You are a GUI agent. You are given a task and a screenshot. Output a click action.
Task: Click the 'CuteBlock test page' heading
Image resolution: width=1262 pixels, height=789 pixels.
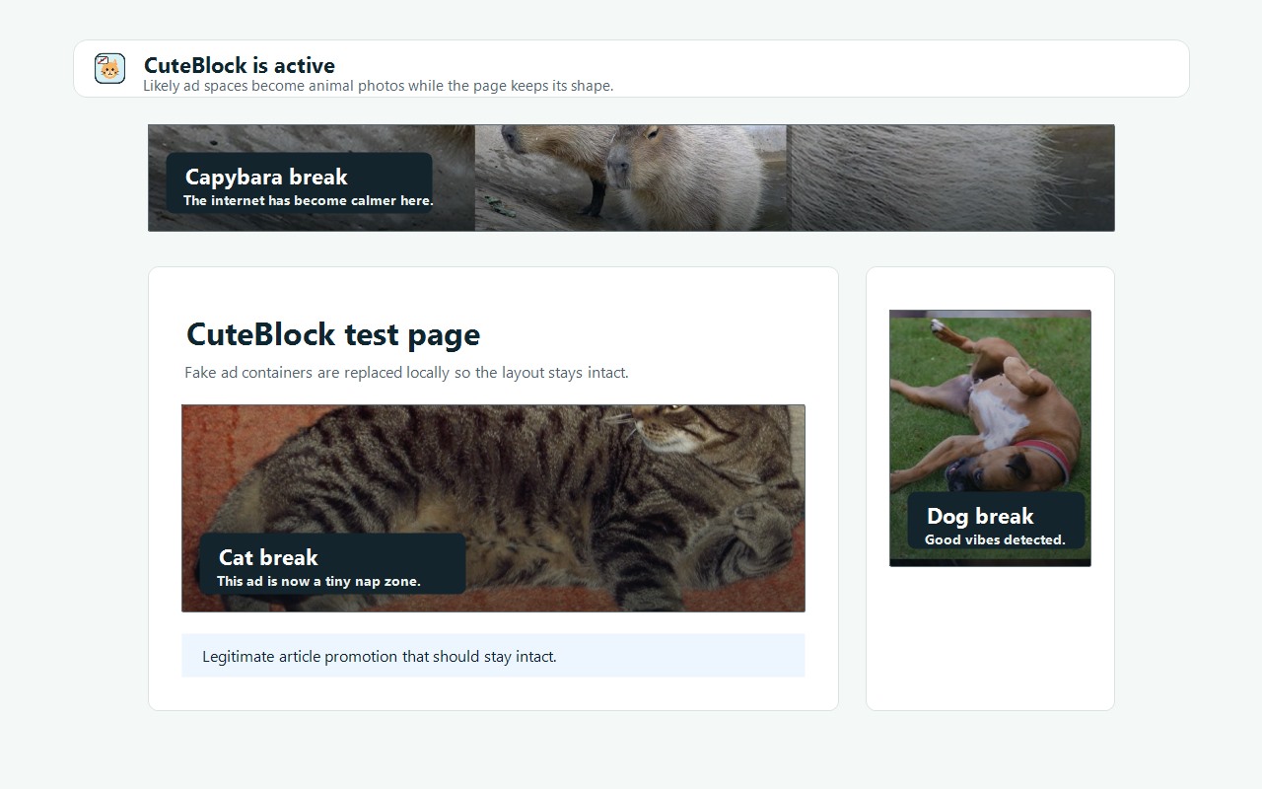coord(333,334)
